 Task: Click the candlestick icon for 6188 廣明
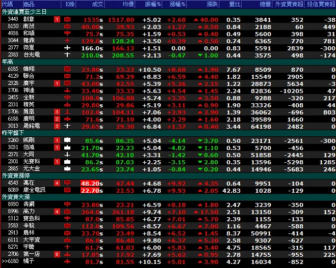67,120
